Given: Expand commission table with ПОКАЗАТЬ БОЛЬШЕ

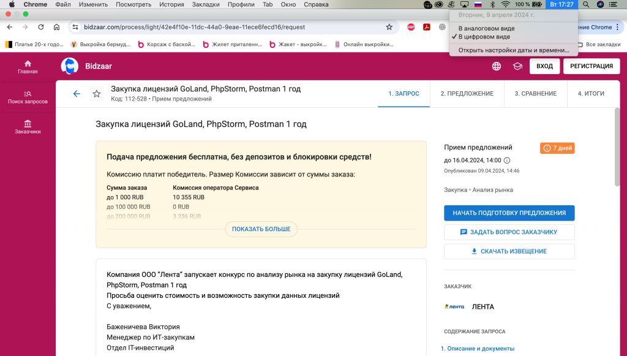Looking at the screenshot, I should 261,229.
